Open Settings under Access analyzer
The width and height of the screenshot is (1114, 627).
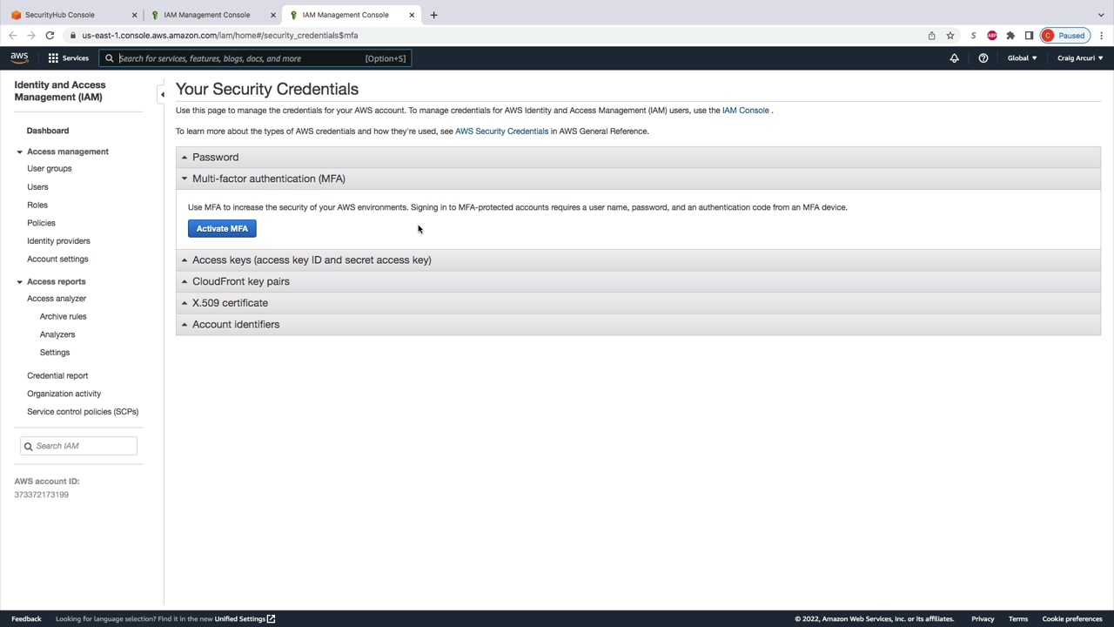tap(55, 353)
